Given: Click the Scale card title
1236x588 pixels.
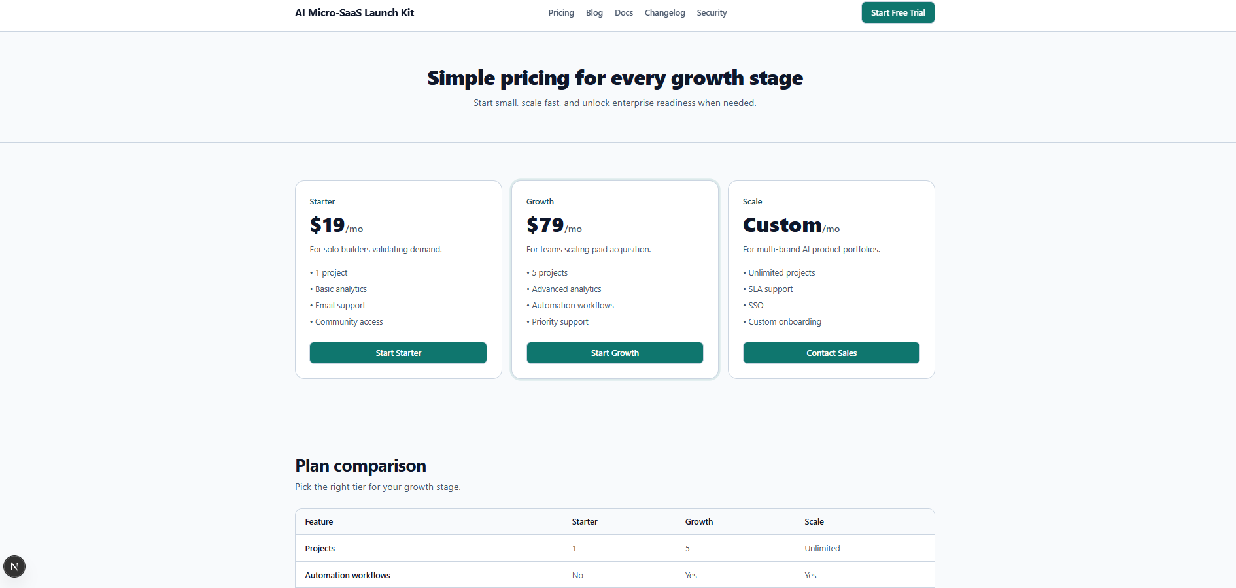Looking at the screenshot, I should tap(753, 202).
